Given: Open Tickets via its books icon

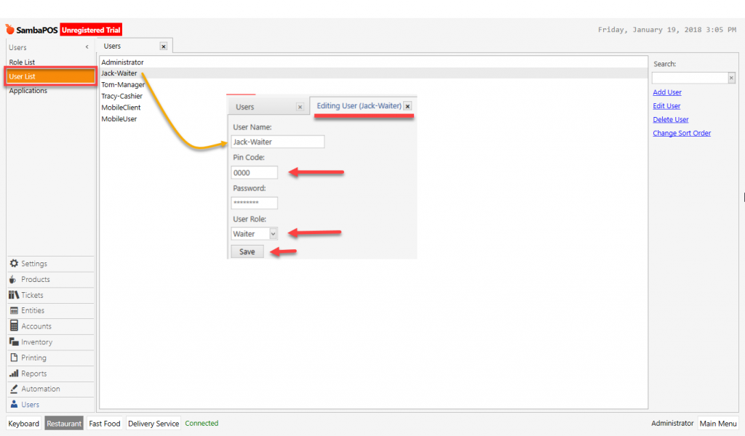Looking at the screenshot, I should (14, 295).
